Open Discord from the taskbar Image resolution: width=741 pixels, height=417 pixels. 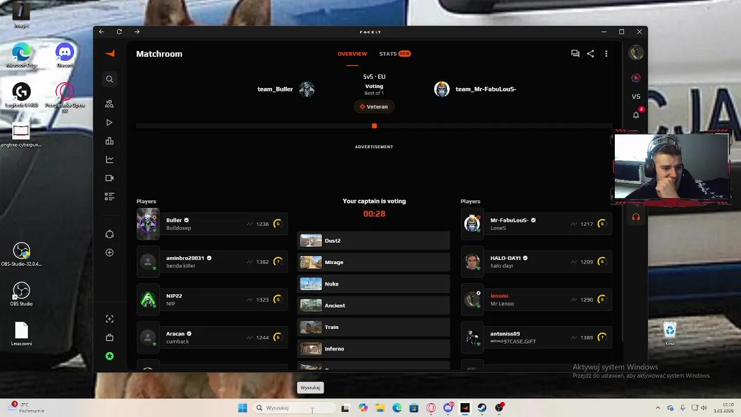[448, 408]
